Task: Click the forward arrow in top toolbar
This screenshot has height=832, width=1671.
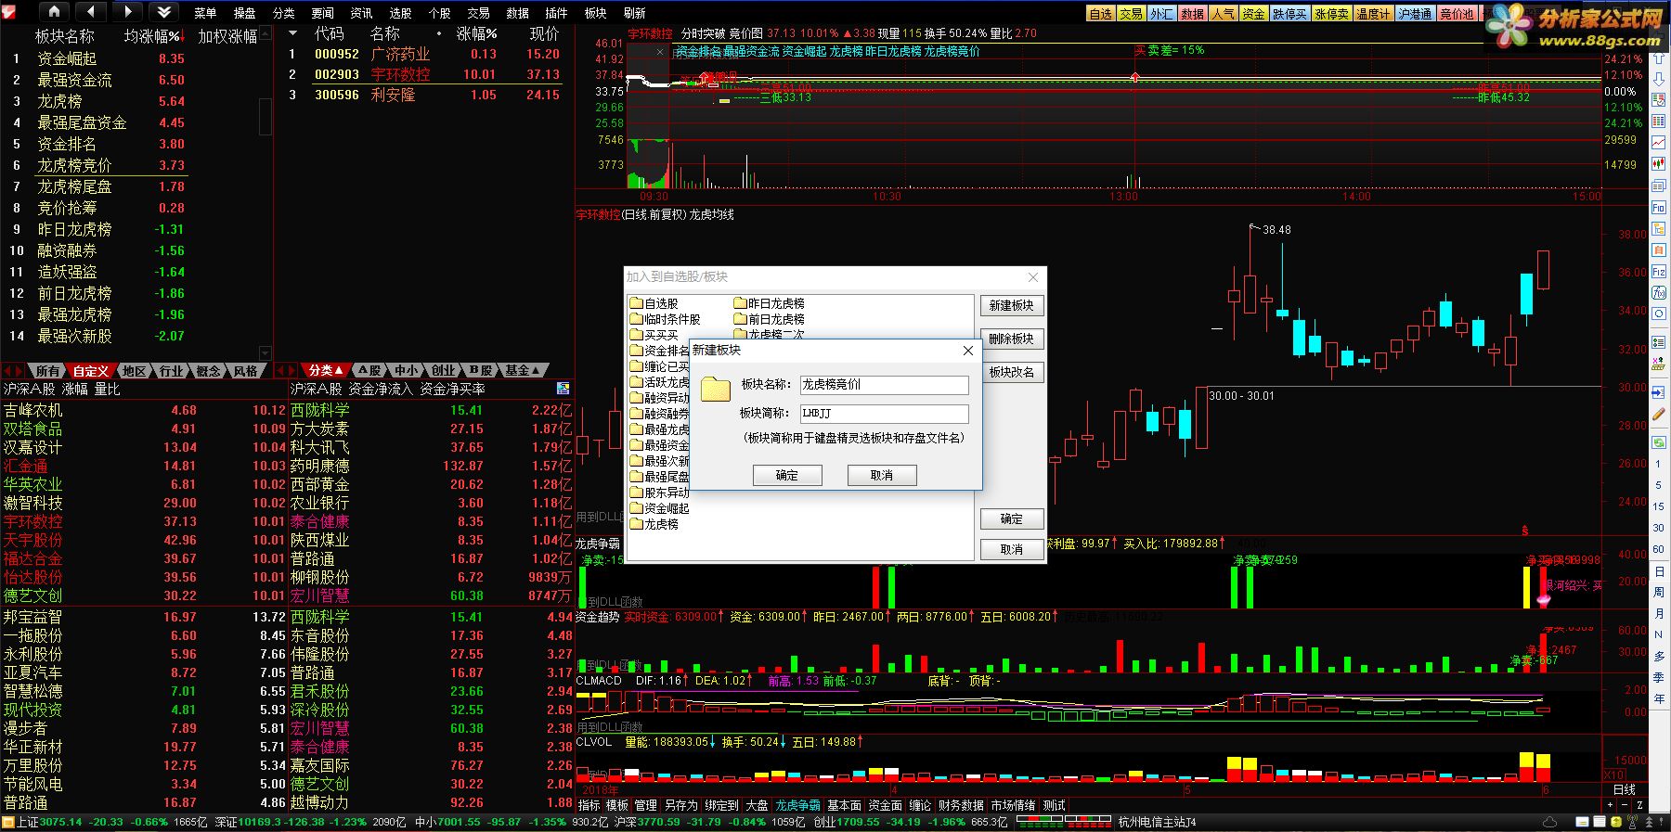Action: tap(128, 12)
